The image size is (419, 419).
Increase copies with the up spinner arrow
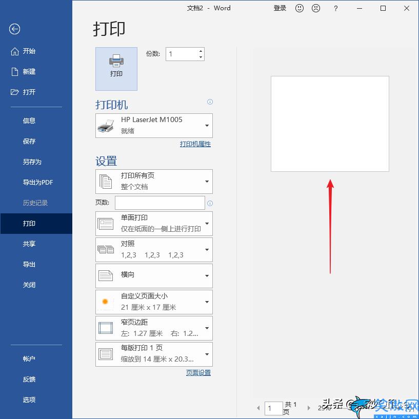[x=201, y=51]
